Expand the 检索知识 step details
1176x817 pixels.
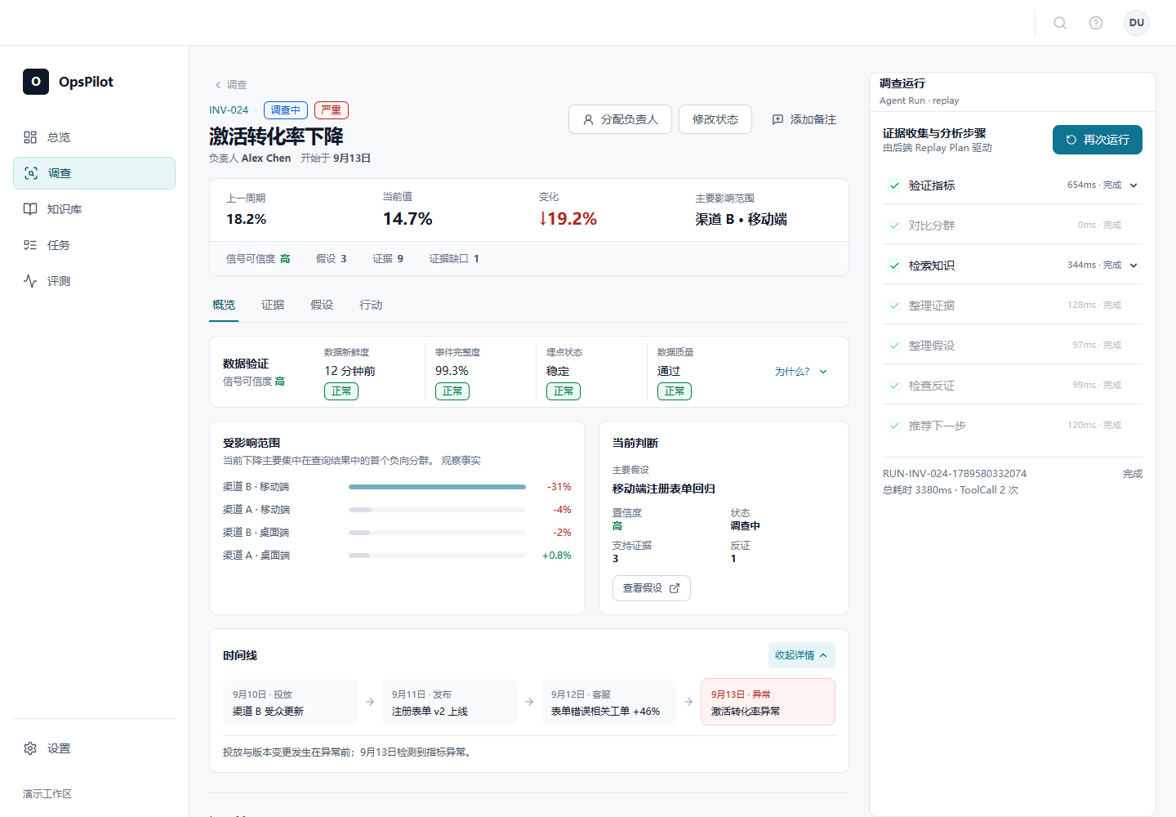click(1134, 266)
